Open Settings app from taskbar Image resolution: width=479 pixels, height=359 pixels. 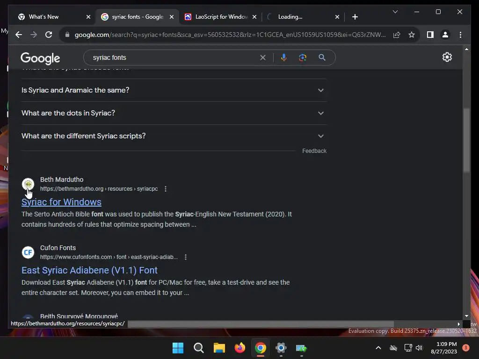click(281, 348)
